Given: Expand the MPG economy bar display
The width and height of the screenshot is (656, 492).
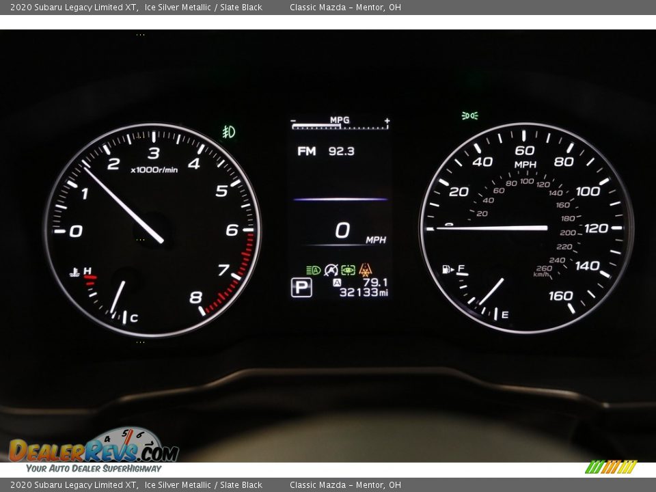Looking at the screenshot, I should pyautogui.click(x=340, y=120).
